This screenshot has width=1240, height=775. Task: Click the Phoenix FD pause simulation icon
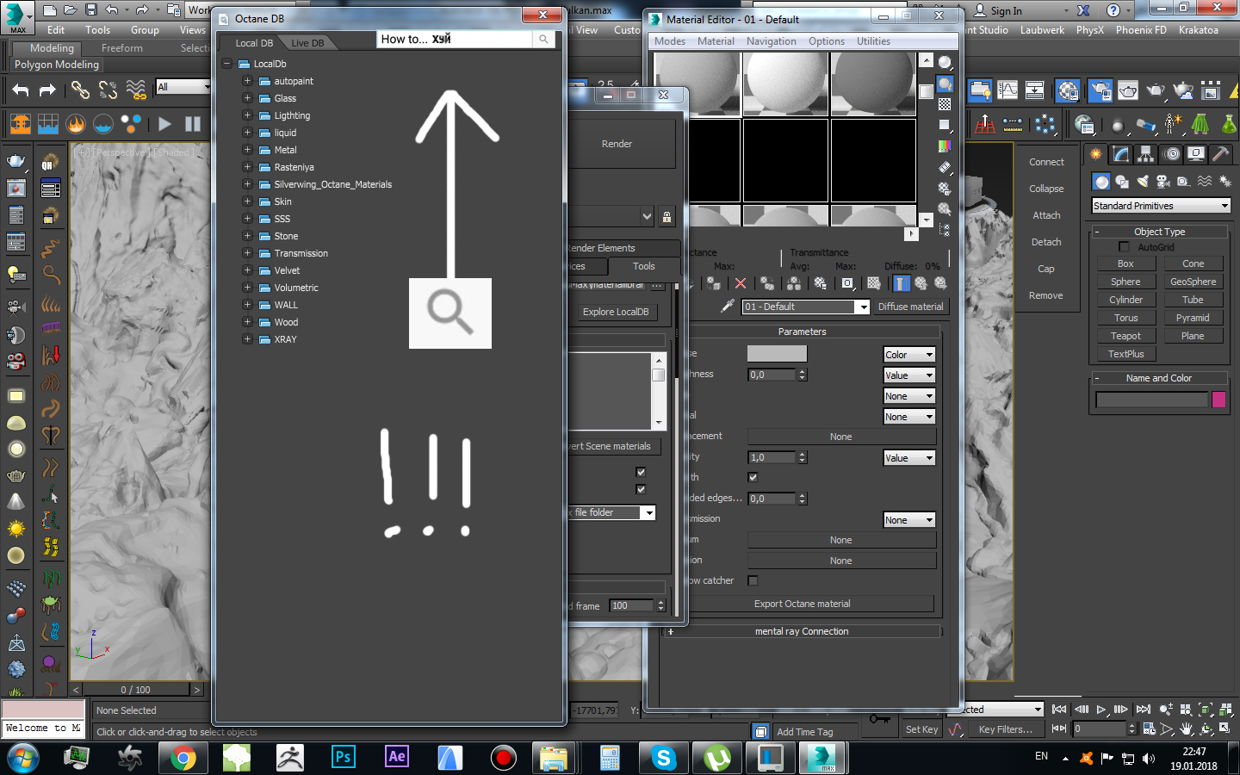pyautogui.click(x=193, y=124)
